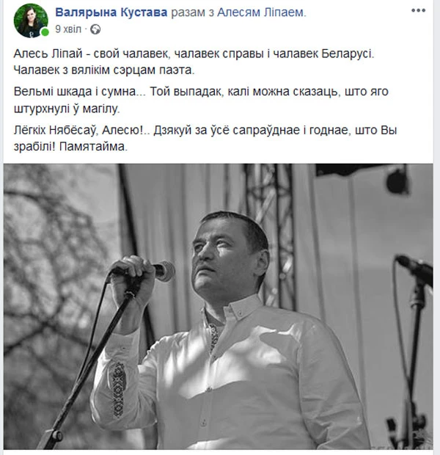Click the 9 хвіл timestamp
The image size is (440, 455).
[68, 29]
